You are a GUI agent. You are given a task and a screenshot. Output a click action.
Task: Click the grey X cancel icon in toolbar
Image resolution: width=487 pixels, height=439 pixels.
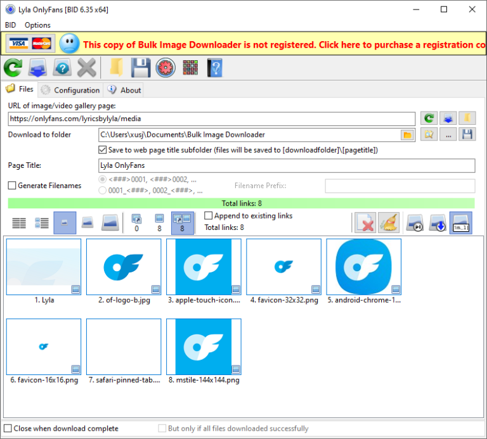click(86, 68)
